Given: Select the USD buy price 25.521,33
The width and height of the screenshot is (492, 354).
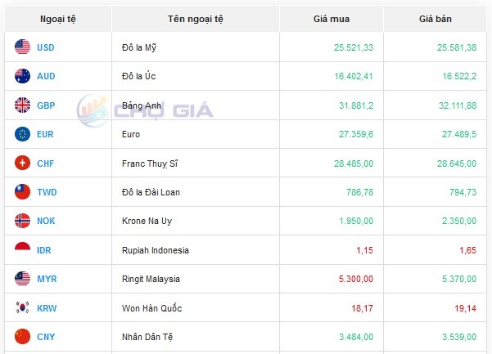Looking at the screenshot, I should (x=353, y=47).
